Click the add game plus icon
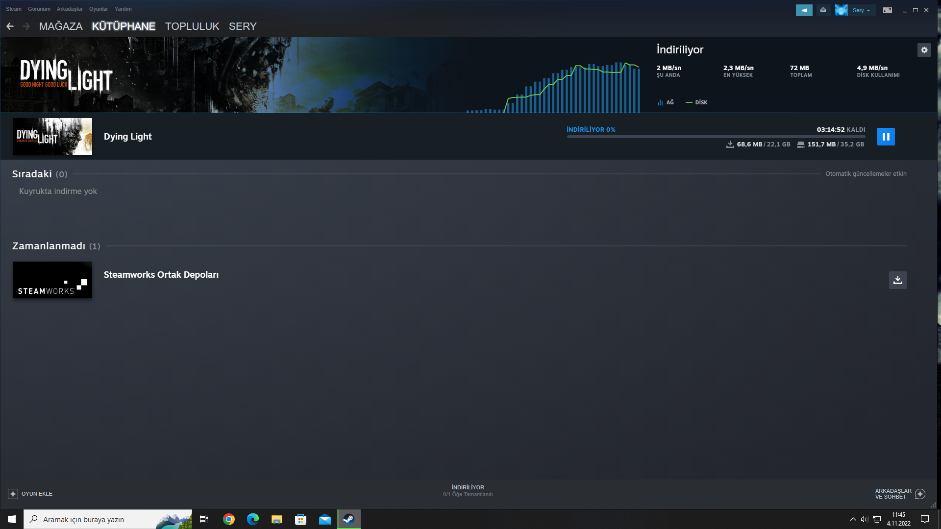 point(13,494)
